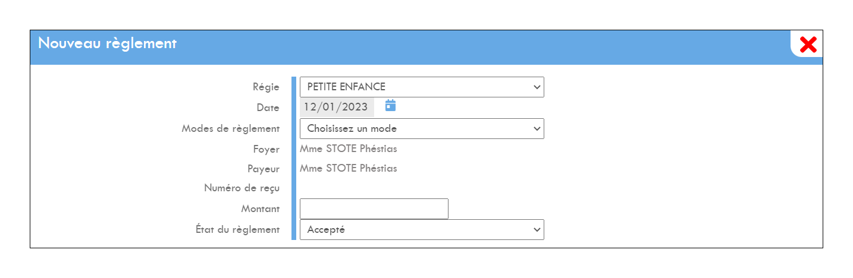
Task: Click the Date field label
Action: [x=268, y=108]
